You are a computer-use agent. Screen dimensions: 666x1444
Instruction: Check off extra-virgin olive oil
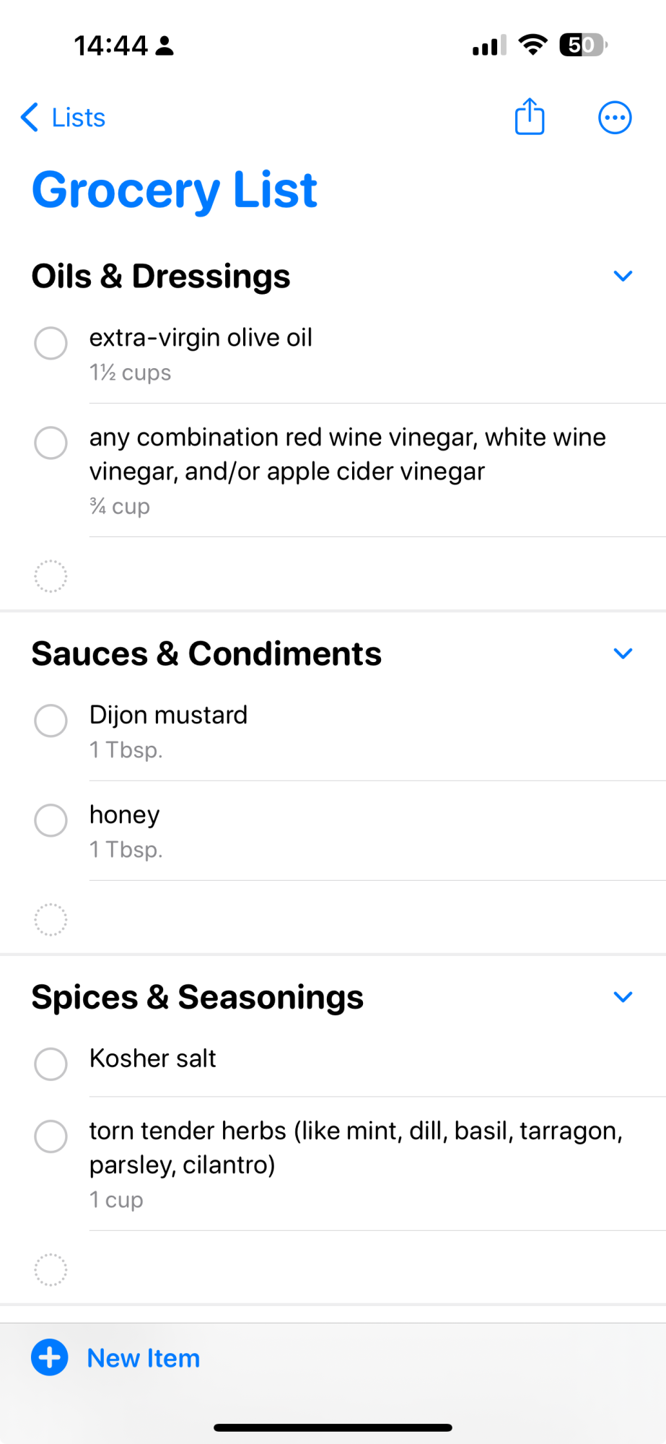[x=51, y=343]
